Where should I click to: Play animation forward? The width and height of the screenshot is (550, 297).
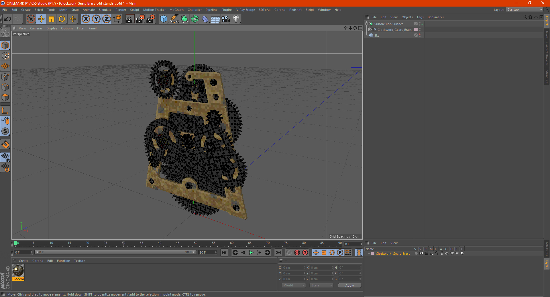[251, 252]
